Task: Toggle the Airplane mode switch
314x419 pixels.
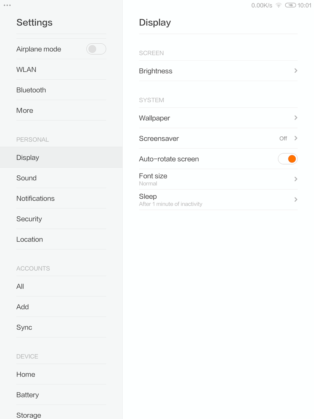Action: 96,49
